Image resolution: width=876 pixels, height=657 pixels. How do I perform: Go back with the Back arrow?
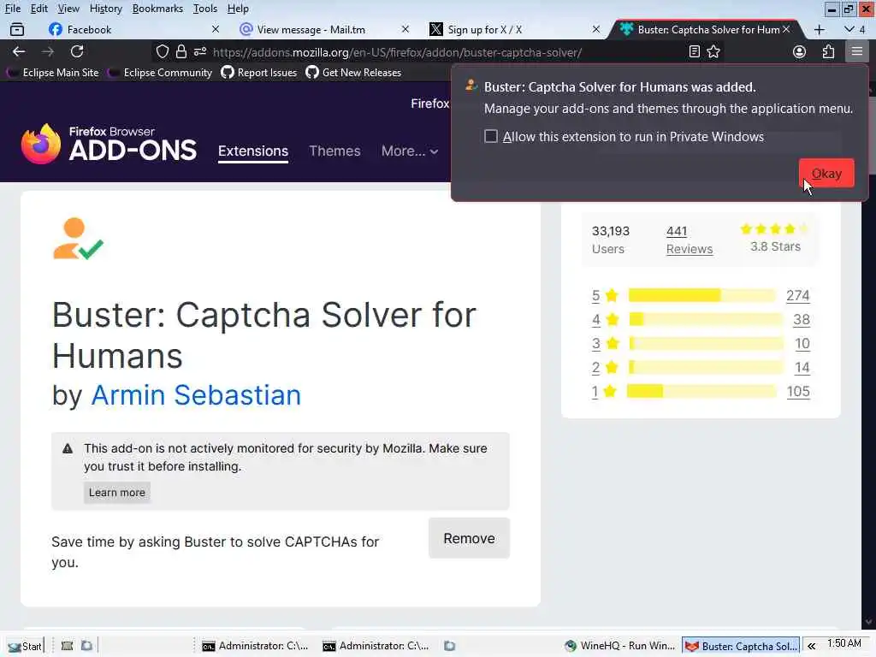coord(19,52)
